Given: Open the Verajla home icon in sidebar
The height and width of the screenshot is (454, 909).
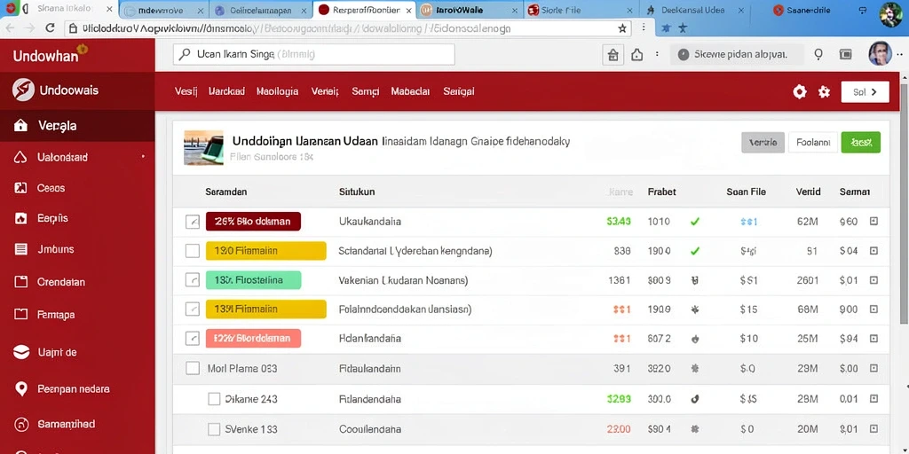Looking at the screenshot, I should coord(20,126).
